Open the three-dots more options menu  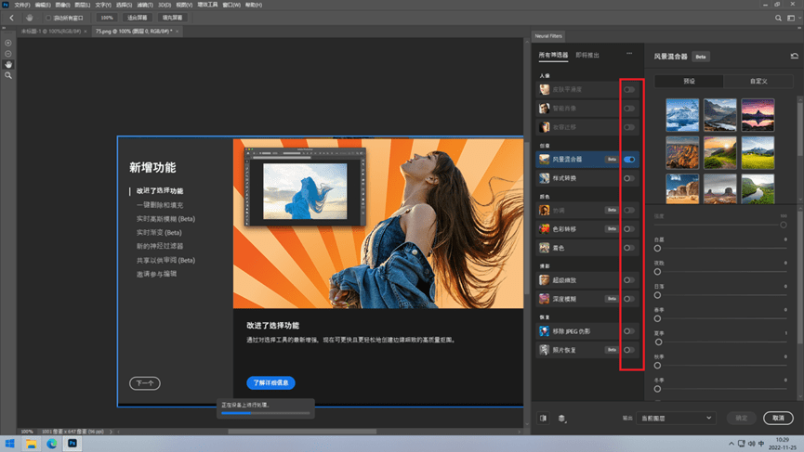(629, 53)
